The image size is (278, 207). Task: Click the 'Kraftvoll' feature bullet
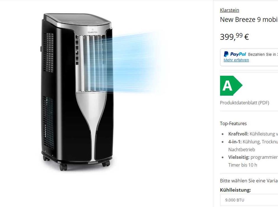pos(253,134)
